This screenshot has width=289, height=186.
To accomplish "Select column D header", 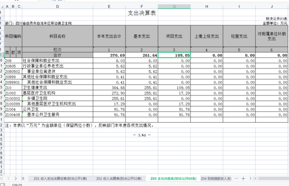I will [57, 6].
